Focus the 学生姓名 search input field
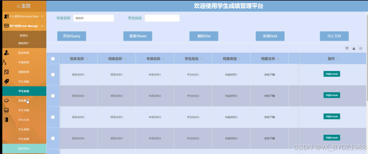Viewport: 368px width, 154px height. click(x=162, y=18)
